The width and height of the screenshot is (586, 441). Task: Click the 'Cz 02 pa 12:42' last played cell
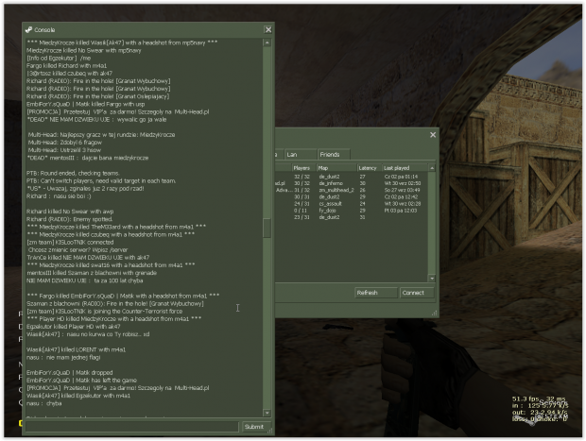(x=401, y=196)
